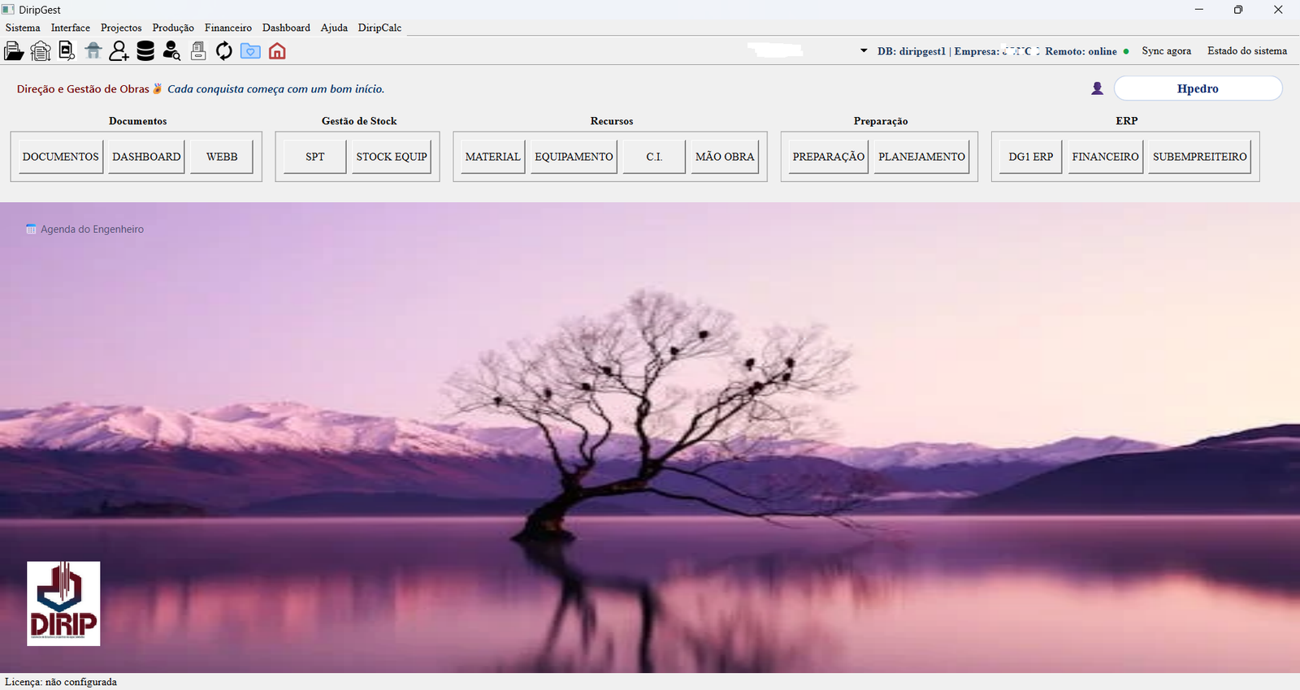
Task: Click the 'Preparação' group label
Action: point(881,121)
